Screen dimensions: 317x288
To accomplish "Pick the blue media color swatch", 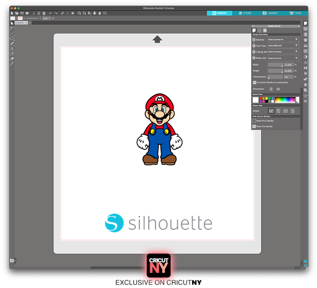I will tap(273, 98).
